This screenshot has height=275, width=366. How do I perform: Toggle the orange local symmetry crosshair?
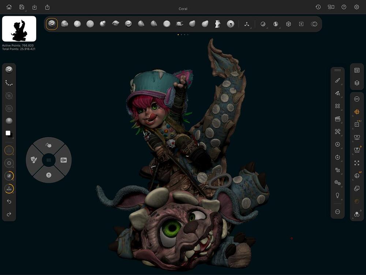[x=357, y=112]
